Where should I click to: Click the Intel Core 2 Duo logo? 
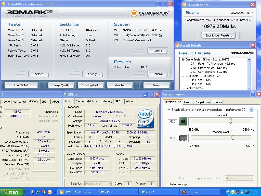pos(145,118)
